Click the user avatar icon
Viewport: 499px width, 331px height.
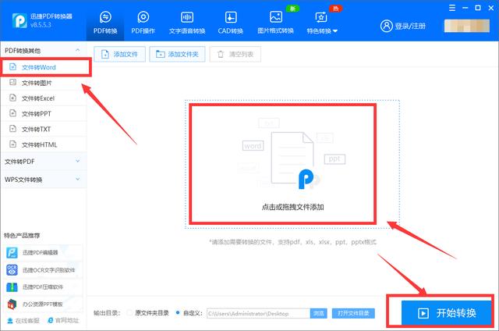click(x=387, y=26)
